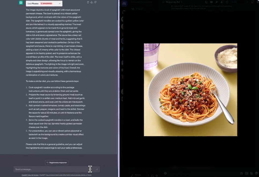Click Regenerate response button

point(57,163)
